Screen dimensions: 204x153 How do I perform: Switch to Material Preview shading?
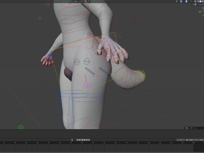[203, 1]
